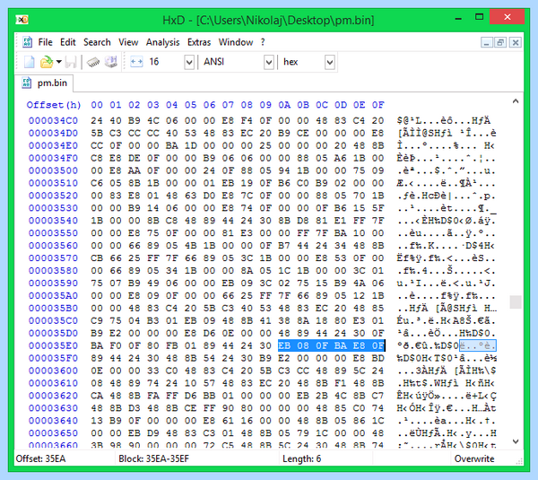The height and width of the screenshot is (480, 538).
Task: Click the scrollbar down arrow
Action: (x=516, y=441)
